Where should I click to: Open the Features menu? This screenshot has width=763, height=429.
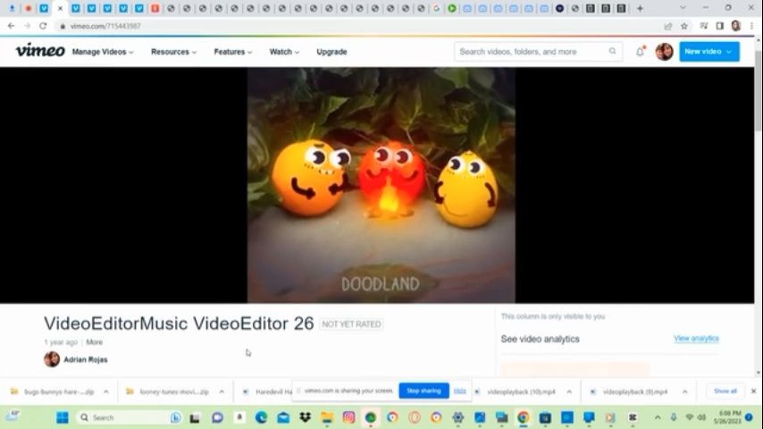coord(232,52)
